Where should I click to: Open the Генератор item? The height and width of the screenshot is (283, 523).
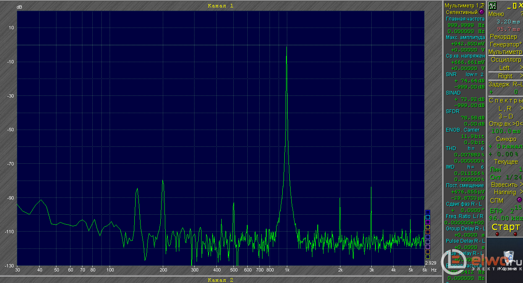tap(505, 44)
